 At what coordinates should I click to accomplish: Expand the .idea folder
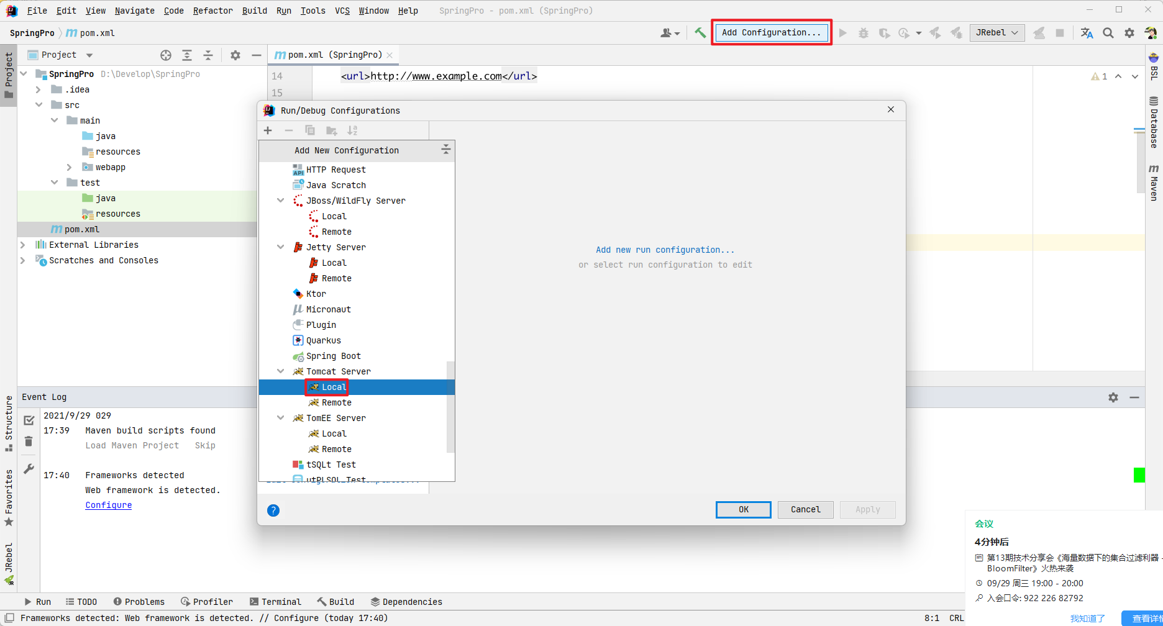click(x=39, y=89)
